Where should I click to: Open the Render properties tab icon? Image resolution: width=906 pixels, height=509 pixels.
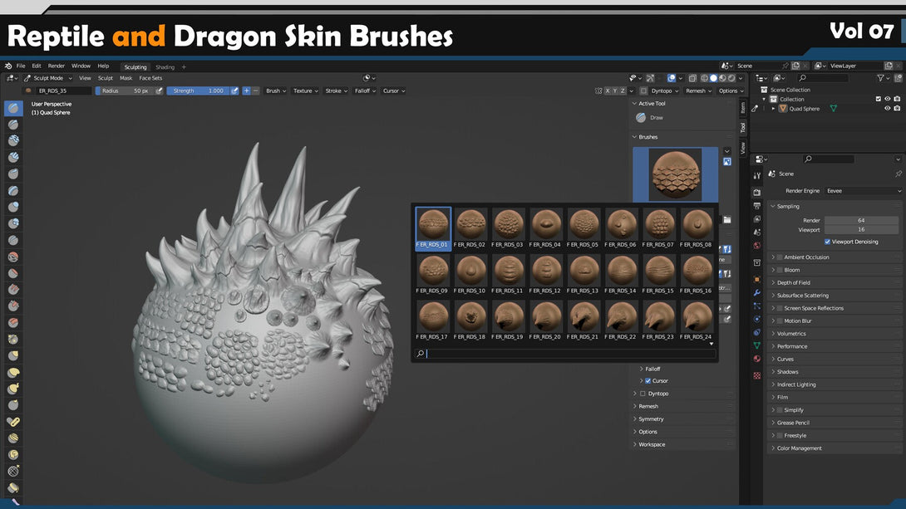[x=757, y=192]
